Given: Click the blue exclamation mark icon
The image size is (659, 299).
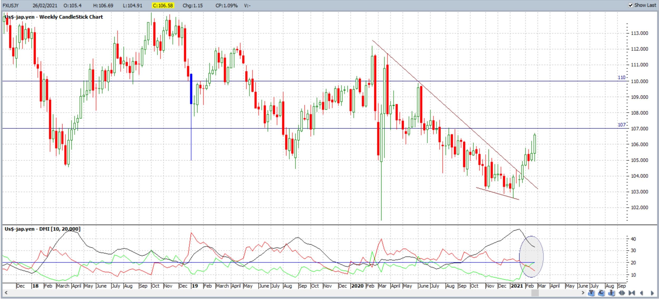Looking at the screenshot, I should [612, 293].
